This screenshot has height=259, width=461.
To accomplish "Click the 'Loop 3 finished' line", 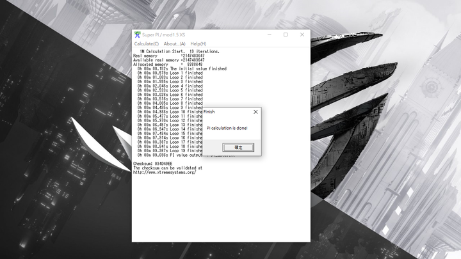I will pyautogui.click(x=170, y=82).
